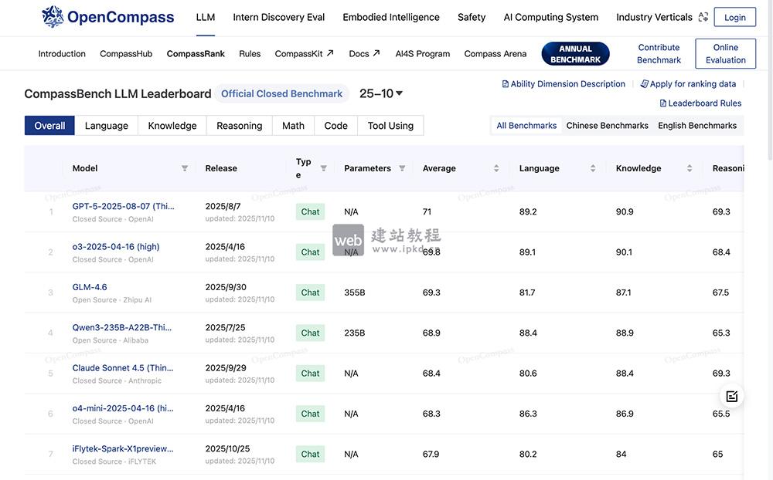Sort the table by Knowledge column

point(688,167)
